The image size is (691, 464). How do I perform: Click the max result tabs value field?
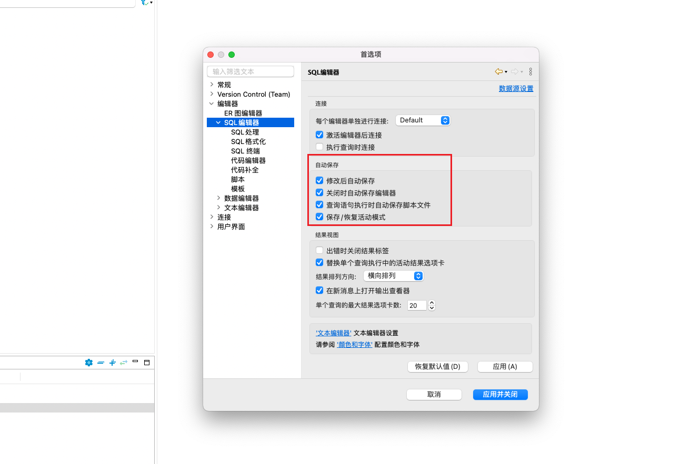click(417, 305)
